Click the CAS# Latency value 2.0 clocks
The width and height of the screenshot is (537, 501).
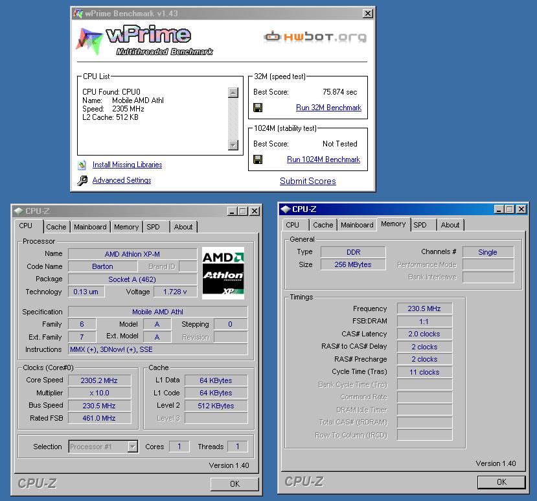coord(424,334)
